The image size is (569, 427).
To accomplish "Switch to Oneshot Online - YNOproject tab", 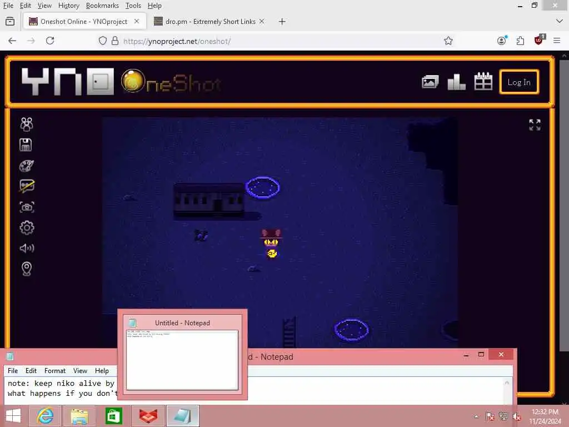I will coord(84,22).
